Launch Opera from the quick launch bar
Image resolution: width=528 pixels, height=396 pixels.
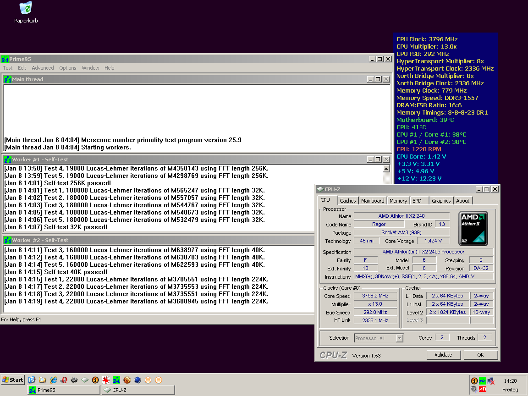[x=64, y=380]
